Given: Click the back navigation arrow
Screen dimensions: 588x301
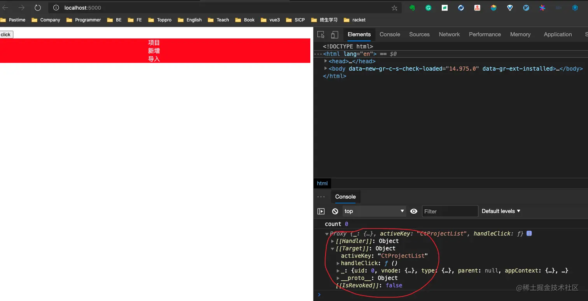Looking at the screenshot, I should (x=5, y=7).
